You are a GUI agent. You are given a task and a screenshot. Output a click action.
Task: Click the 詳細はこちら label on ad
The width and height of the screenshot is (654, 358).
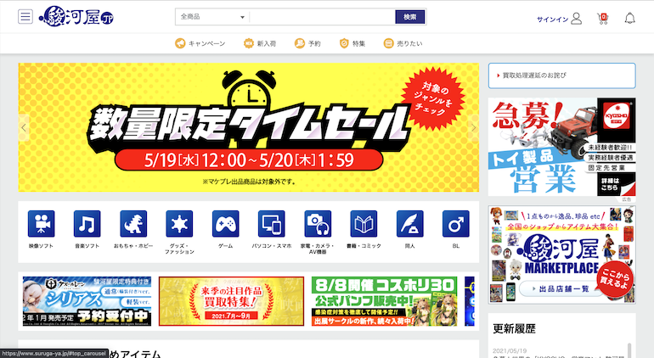click(610, 184)
